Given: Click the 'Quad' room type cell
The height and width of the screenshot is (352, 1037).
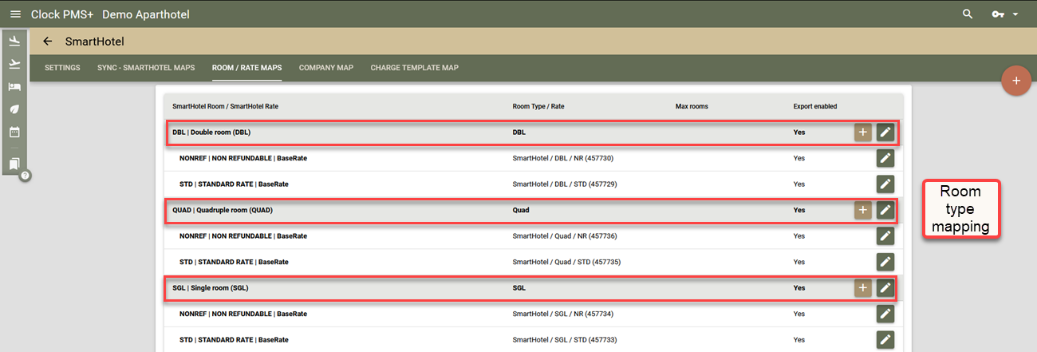Looking at the screenshot, I should [x=521, y=211].
